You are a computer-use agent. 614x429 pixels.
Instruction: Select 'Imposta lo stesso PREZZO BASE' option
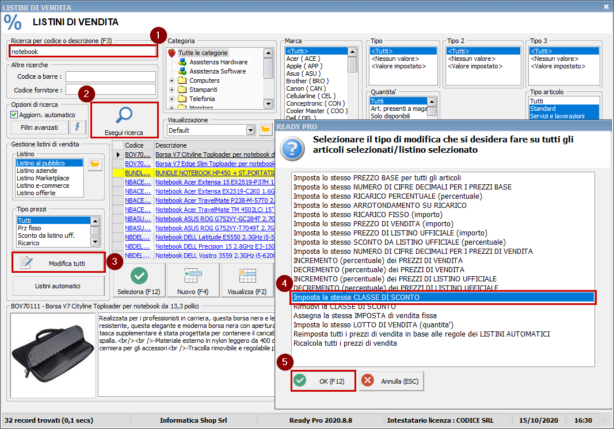pyautogui.click(x=377, y=178)
